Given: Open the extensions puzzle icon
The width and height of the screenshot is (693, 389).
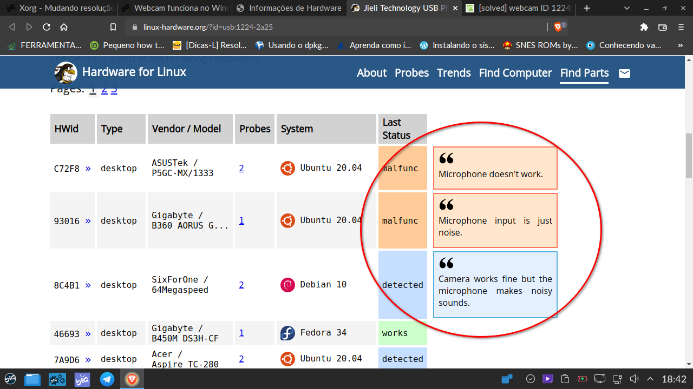Looking at the screenshot, I should [x=644, y=27].
